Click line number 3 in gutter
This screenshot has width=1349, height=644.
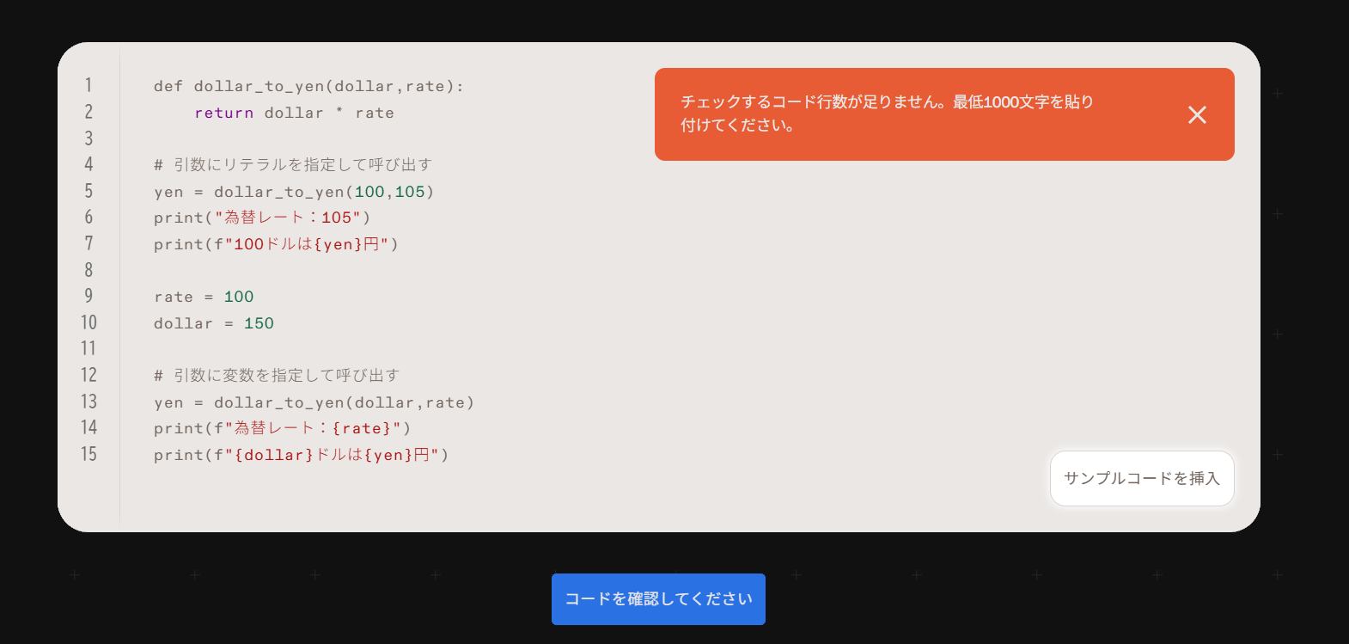click(x=89, y=138)
